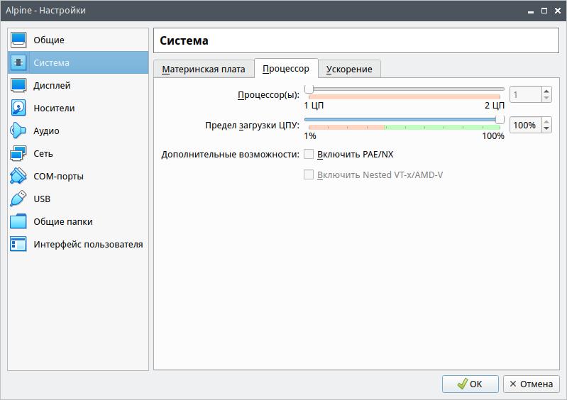Enable the Включить PAE/NX checkbox
The image size is (567, 400).
pos(309,155)
